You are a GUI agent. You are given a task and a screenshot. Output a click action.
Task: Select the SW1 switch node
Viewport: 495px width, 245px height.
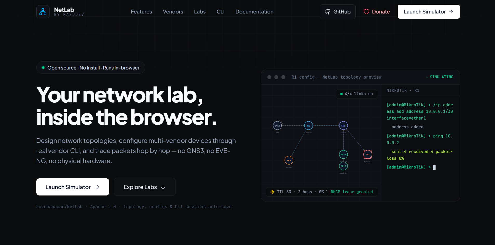343,126
